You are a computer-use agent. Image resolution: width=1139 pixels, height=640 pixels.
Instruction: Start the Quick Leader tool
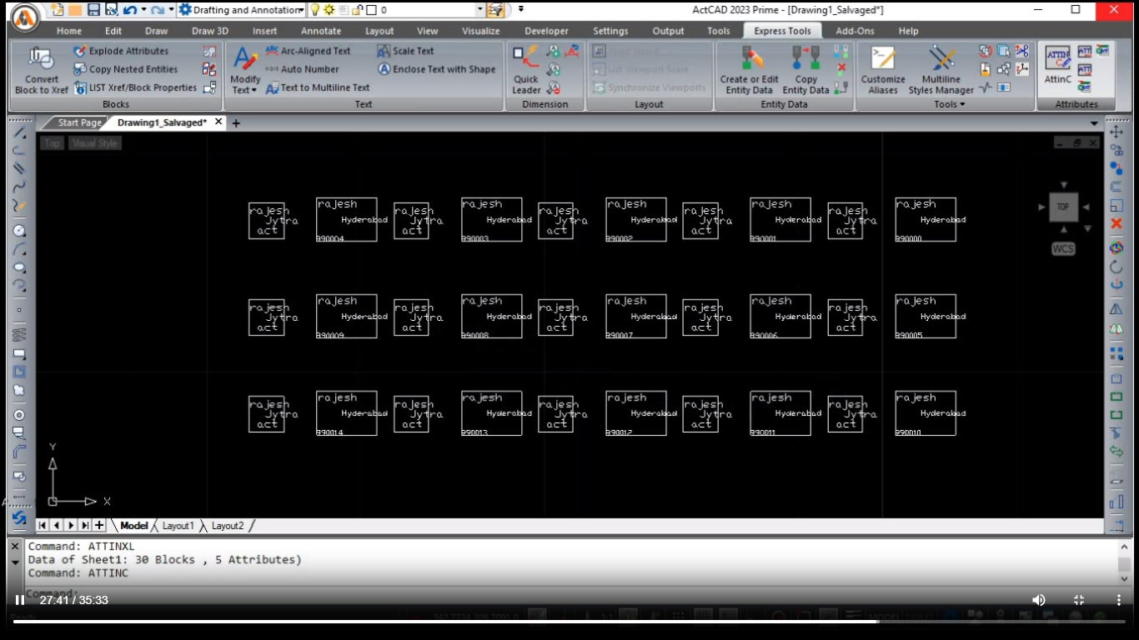click(526, 70)
